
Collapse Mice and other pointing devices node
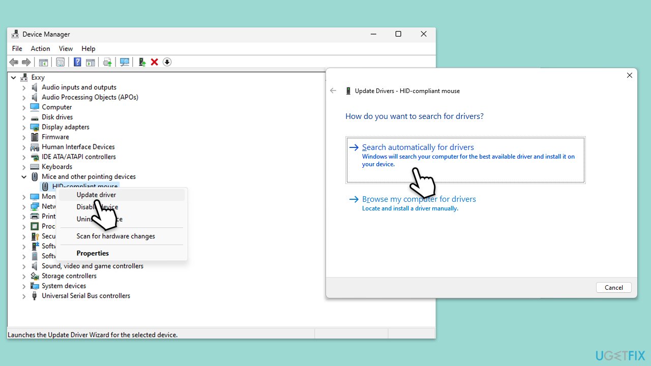click(x=23, y=176)
